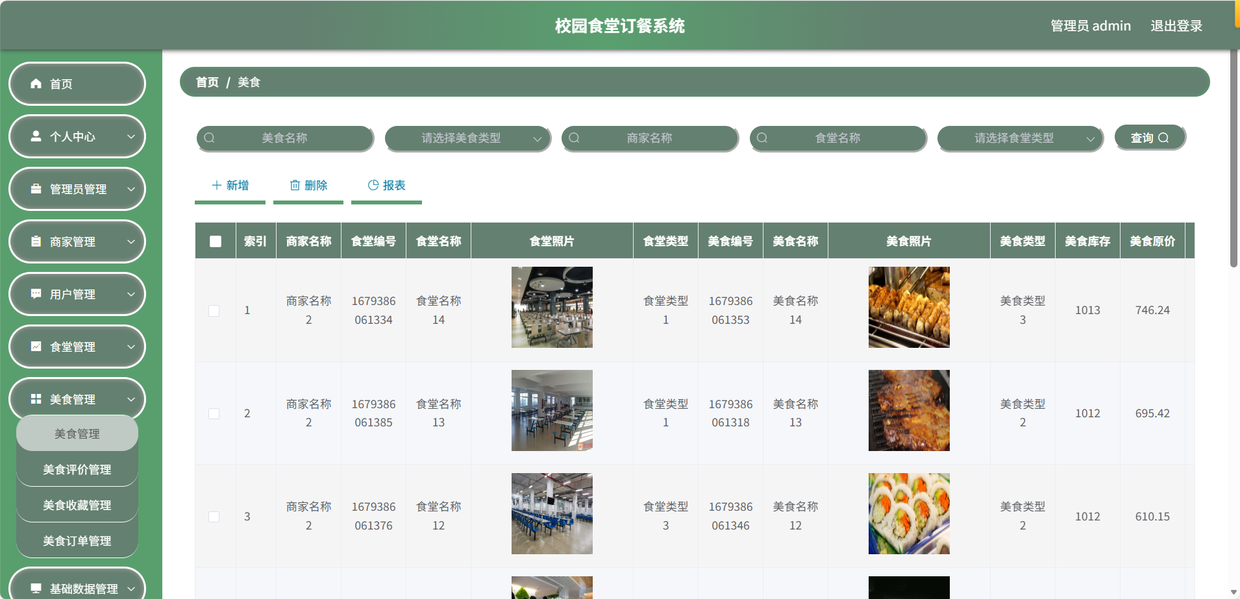Expand the 商家管理 menu chevron
1240x599 pixels.
click(x=131, y=241)
